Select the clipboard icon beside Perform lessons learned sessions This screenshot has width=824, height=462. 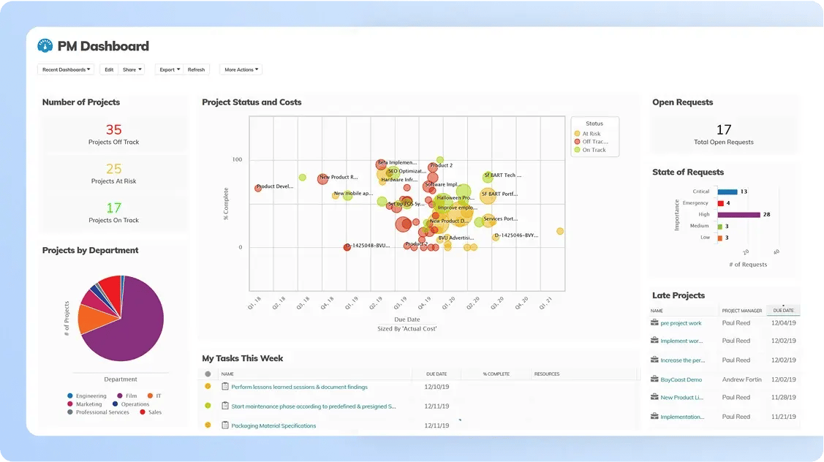pos(226,387)
